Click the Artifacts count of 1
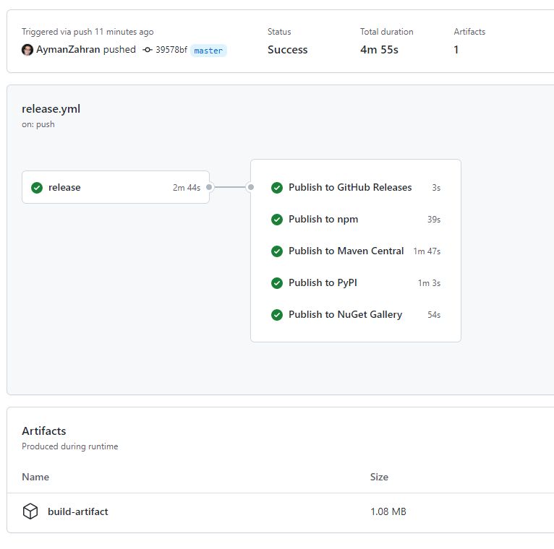 pos(456,50)
